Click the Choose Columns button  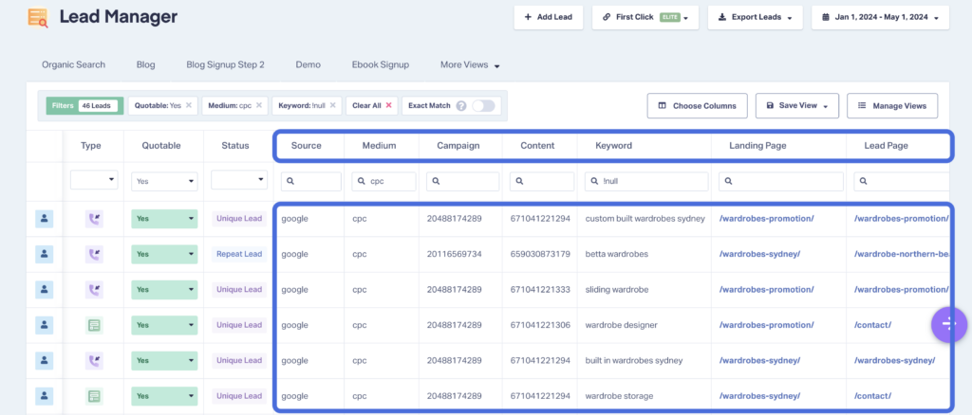pos(698,106)
